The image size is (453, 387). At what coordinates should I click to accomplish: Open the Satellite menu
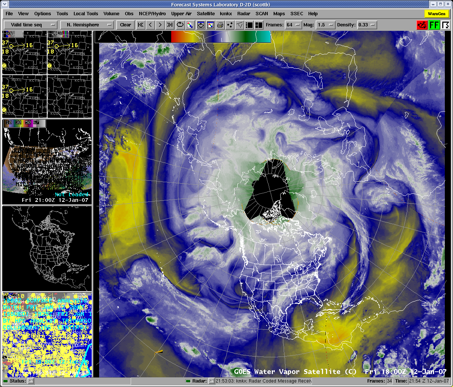[x=206, y=14]
